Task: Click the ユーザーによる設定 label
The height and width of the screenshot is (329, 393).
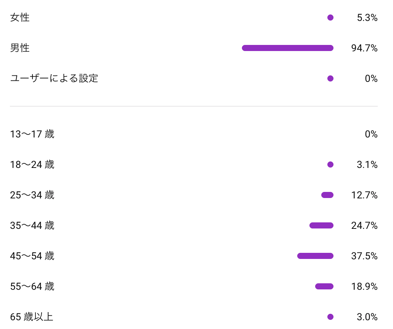Action: coord(54,78)
